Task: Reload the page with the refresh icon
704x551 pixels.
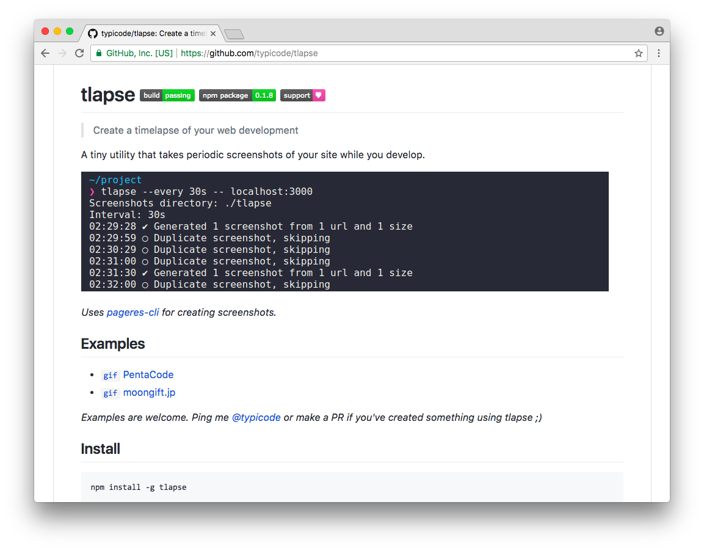Action: [x=79, y=53]
